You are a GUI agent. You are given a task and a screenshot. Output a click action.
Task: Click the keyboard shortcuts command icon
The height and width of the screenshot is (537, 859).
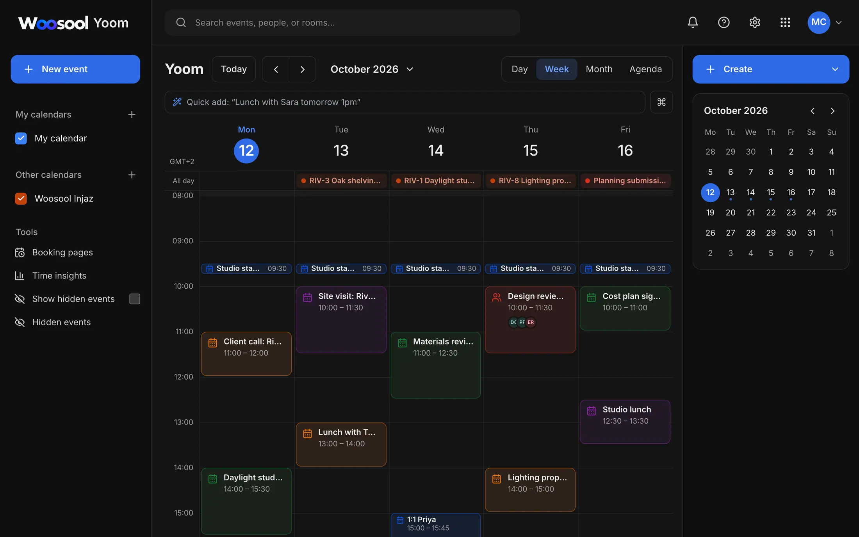pos(661,102)
